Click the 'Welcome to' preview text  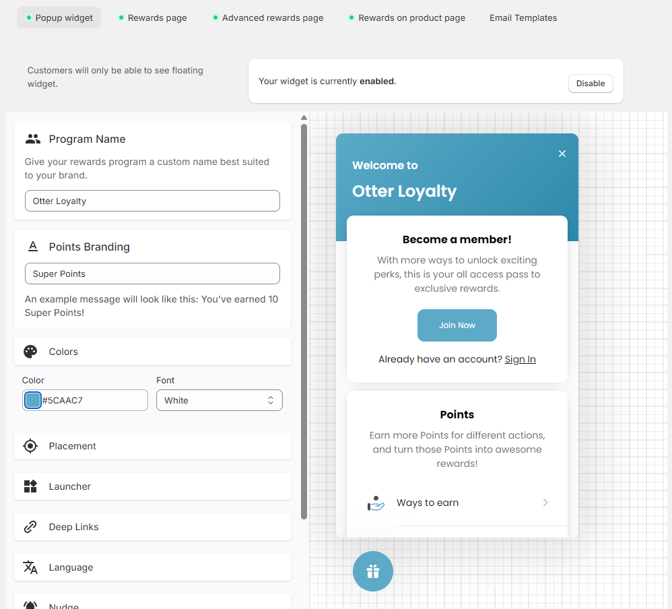tap(385, 165)
